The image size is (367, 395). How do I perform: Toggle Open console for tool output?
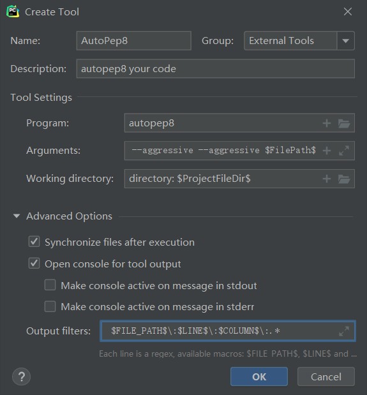click(x=34, y=264)
